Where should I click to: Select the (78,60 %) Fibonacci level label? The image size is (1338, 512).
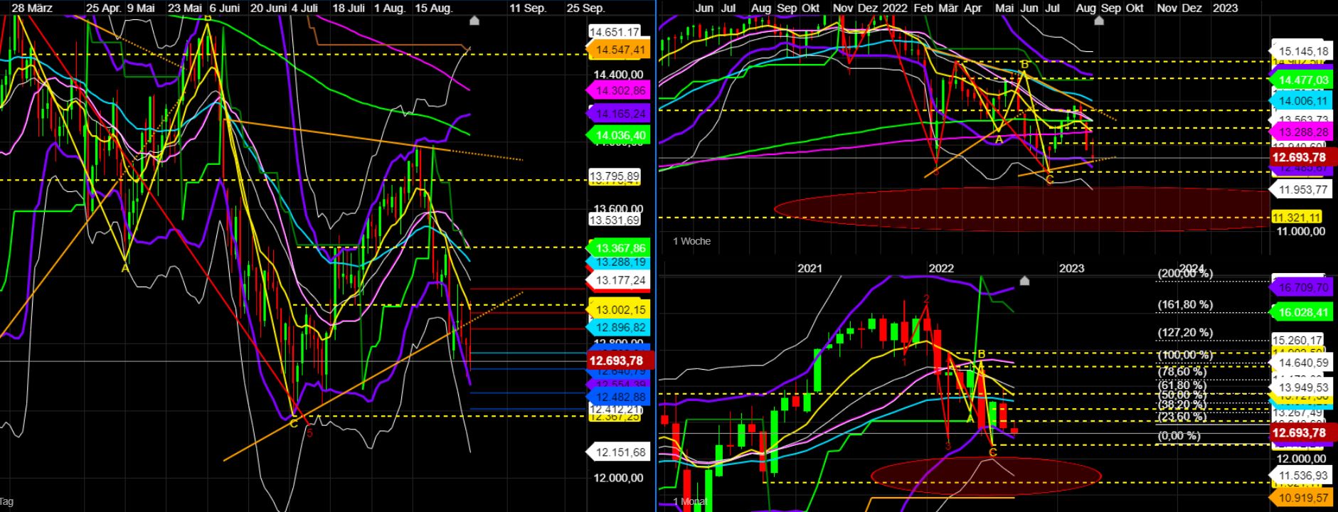pyautogui.click(x=1182, y=371)
